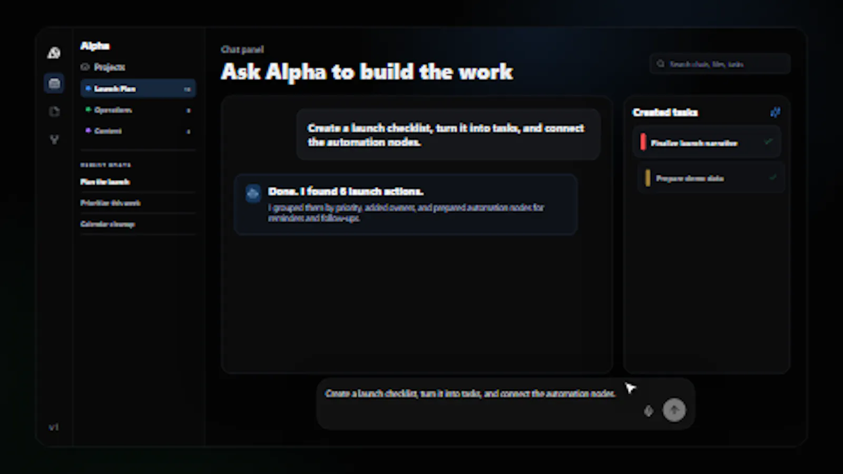Toggle the checkmark on Finalize launch narrative

[768, 142]
